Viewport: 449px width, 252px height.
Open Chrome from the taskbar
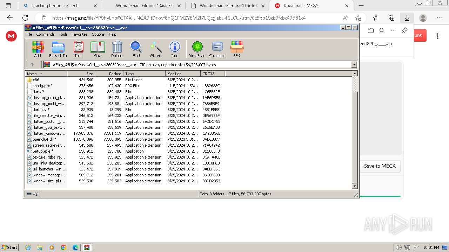click(x=63, y=247)
